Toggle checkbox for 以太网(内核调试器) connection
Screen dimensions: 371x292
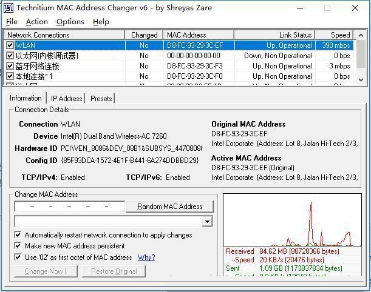10,56
